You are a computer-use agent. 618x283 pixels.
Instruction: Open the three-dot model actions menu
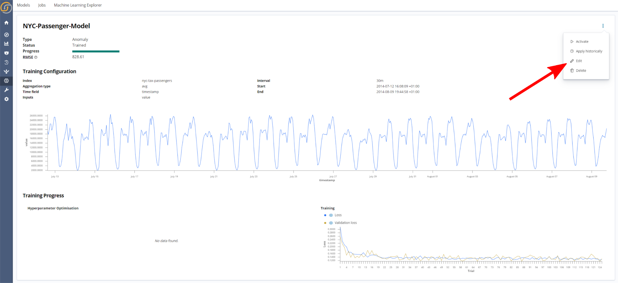(x=603, y=26)
